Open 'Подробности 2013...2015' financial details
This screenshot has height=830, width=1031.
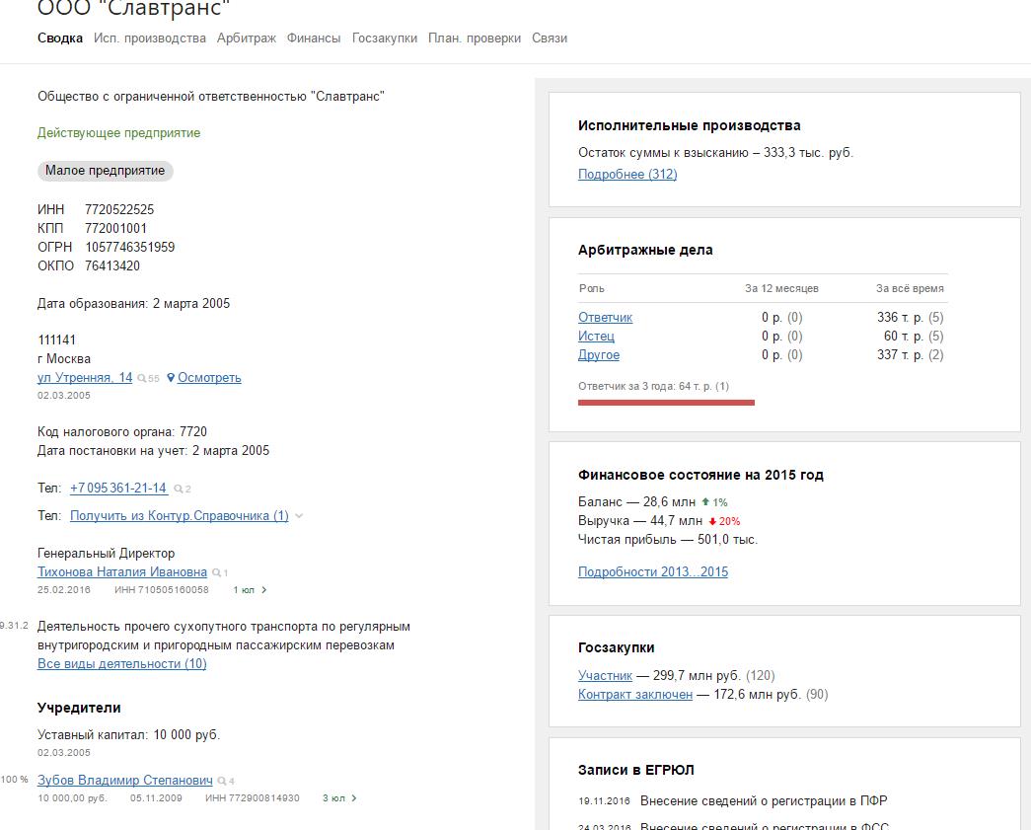[x=653, y=572]
